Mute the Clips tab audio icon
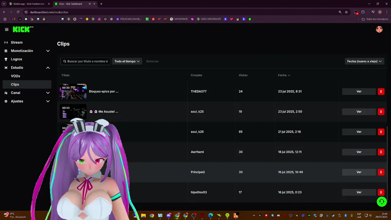The height and width of the screenshot is (220, 391). click(x=90, y=4)
